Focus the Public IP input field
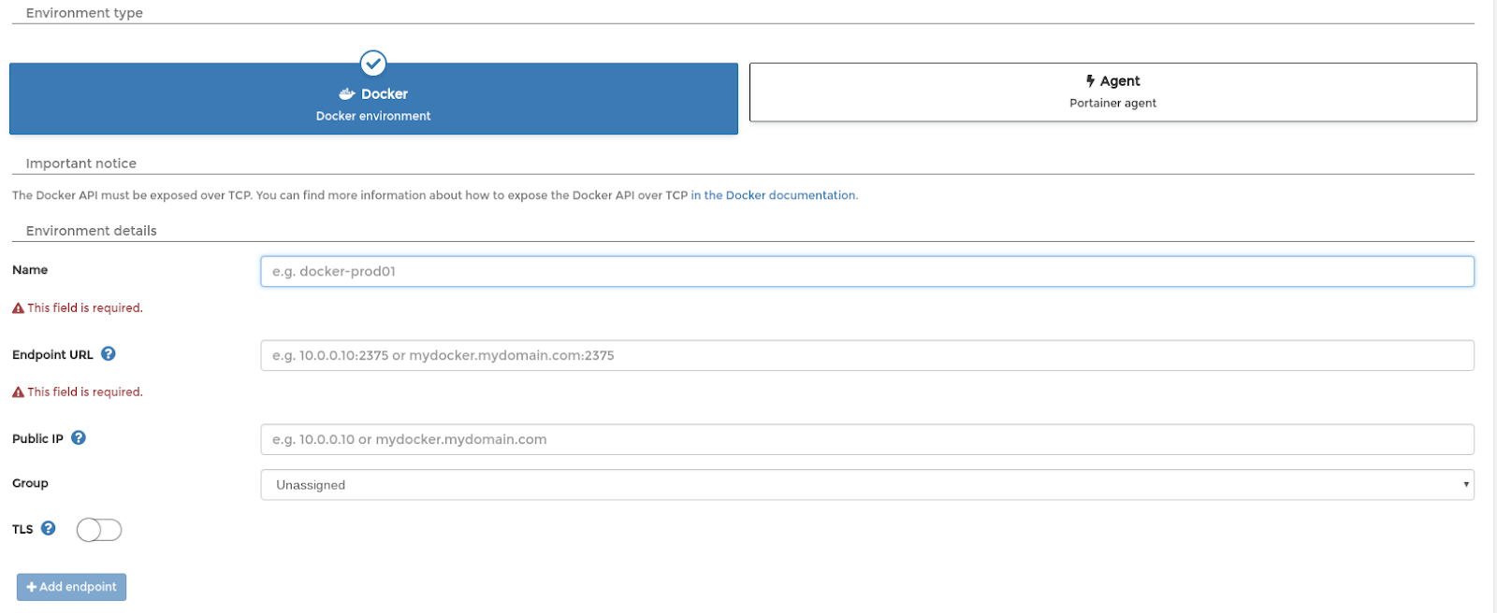This screenshot has height=613, width=1497. click(x=867, y=440)
